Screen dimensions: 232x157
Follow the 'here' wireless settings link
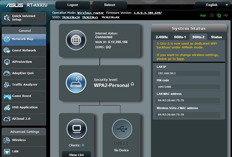click(180, 59)
